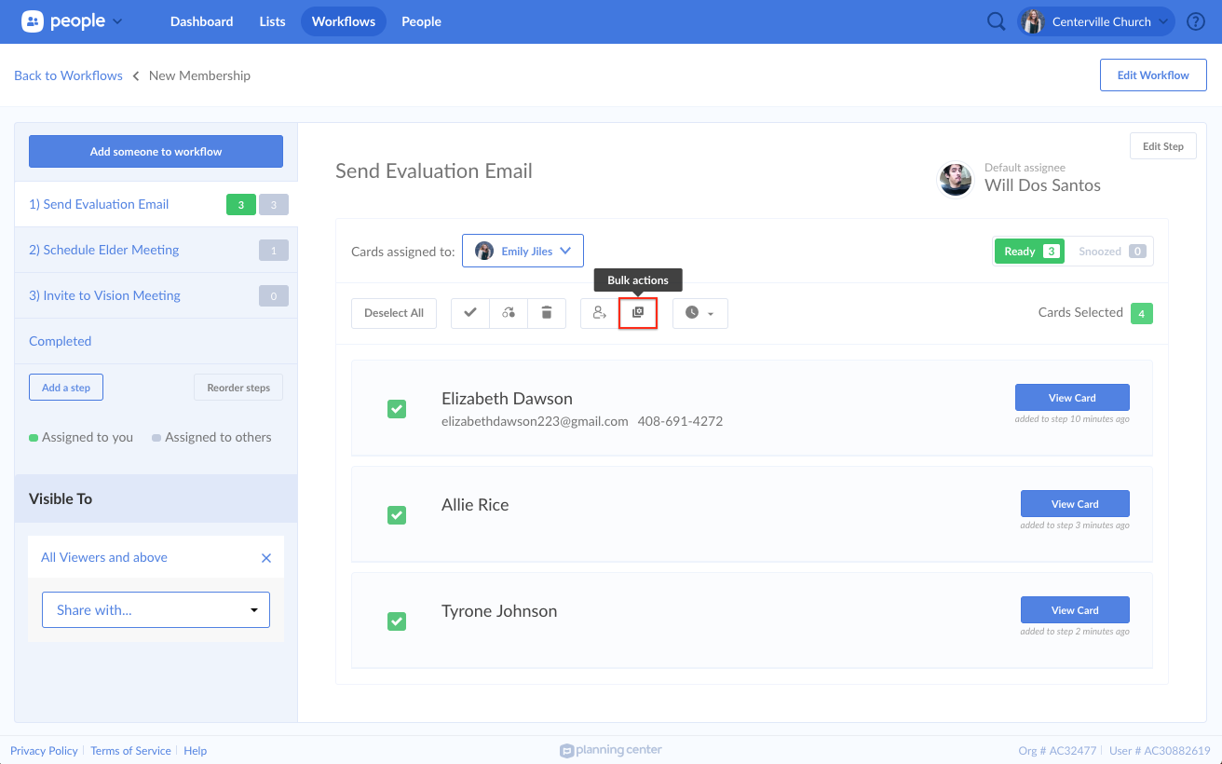Click the reassign person icon
The width and height of the screenshot is (1222, 764).
[600, 313]
